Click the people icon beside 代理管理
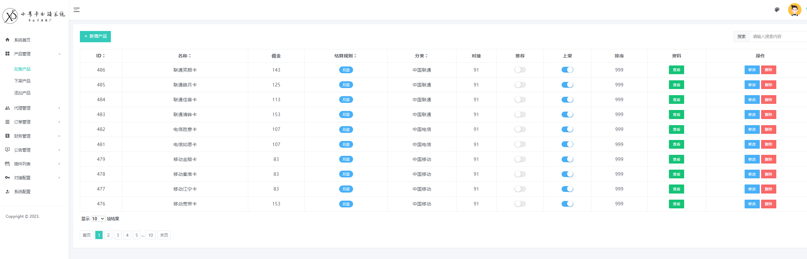 pos(7,108)
